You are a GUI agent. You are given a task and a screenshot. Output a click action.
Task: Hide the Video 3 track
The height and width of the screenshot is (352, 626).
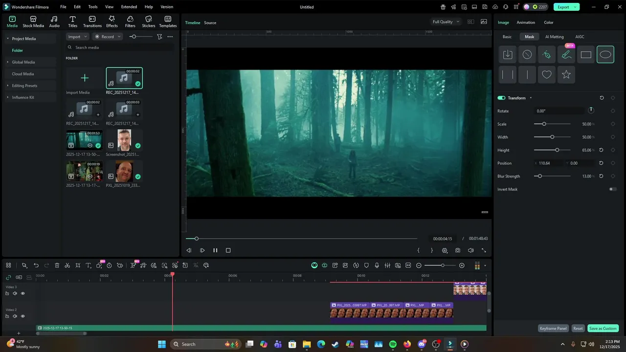[22, 293]
